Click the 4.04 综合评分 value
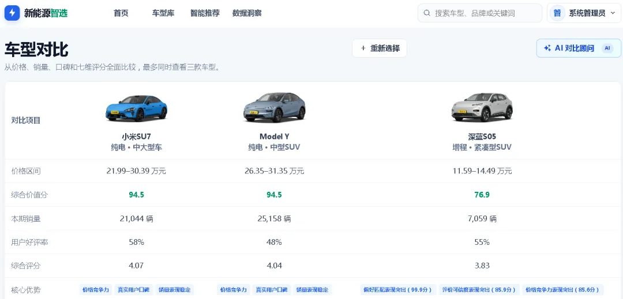The image size is (623, 299). click(274, 266)
